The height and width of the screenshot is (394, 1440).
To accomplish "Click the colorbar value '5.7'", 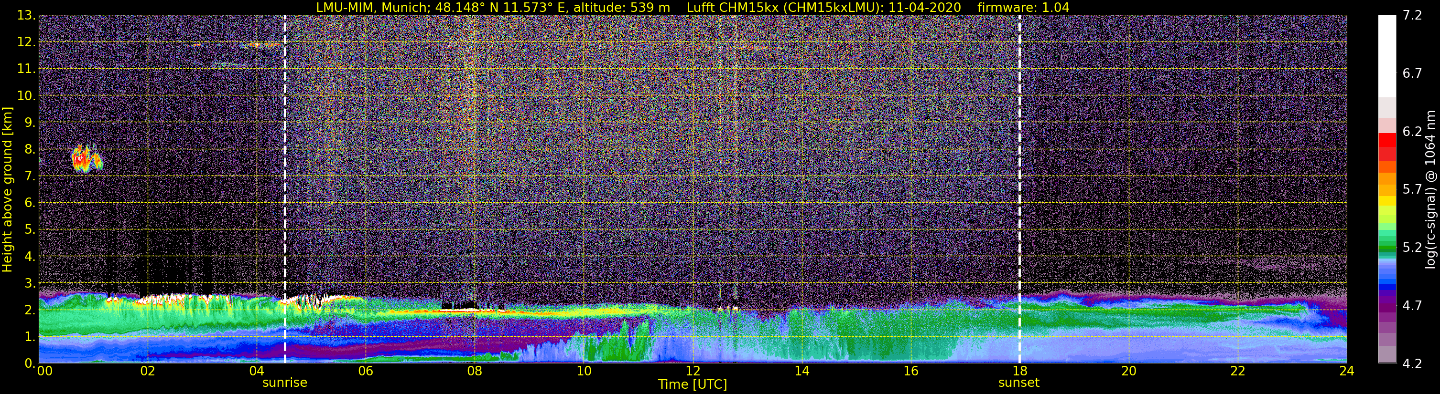I will (x=1412, y=190).
